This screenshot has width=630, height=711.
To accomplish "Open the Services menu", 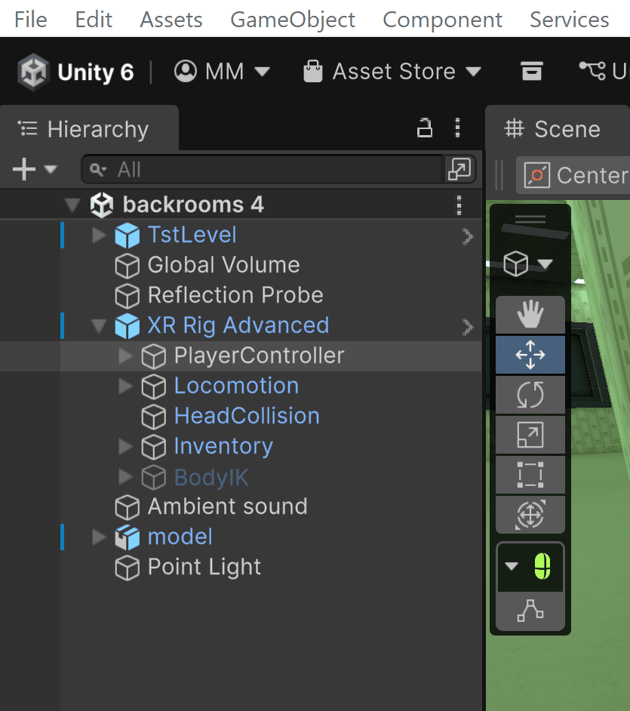I will (x=570, y=20).
